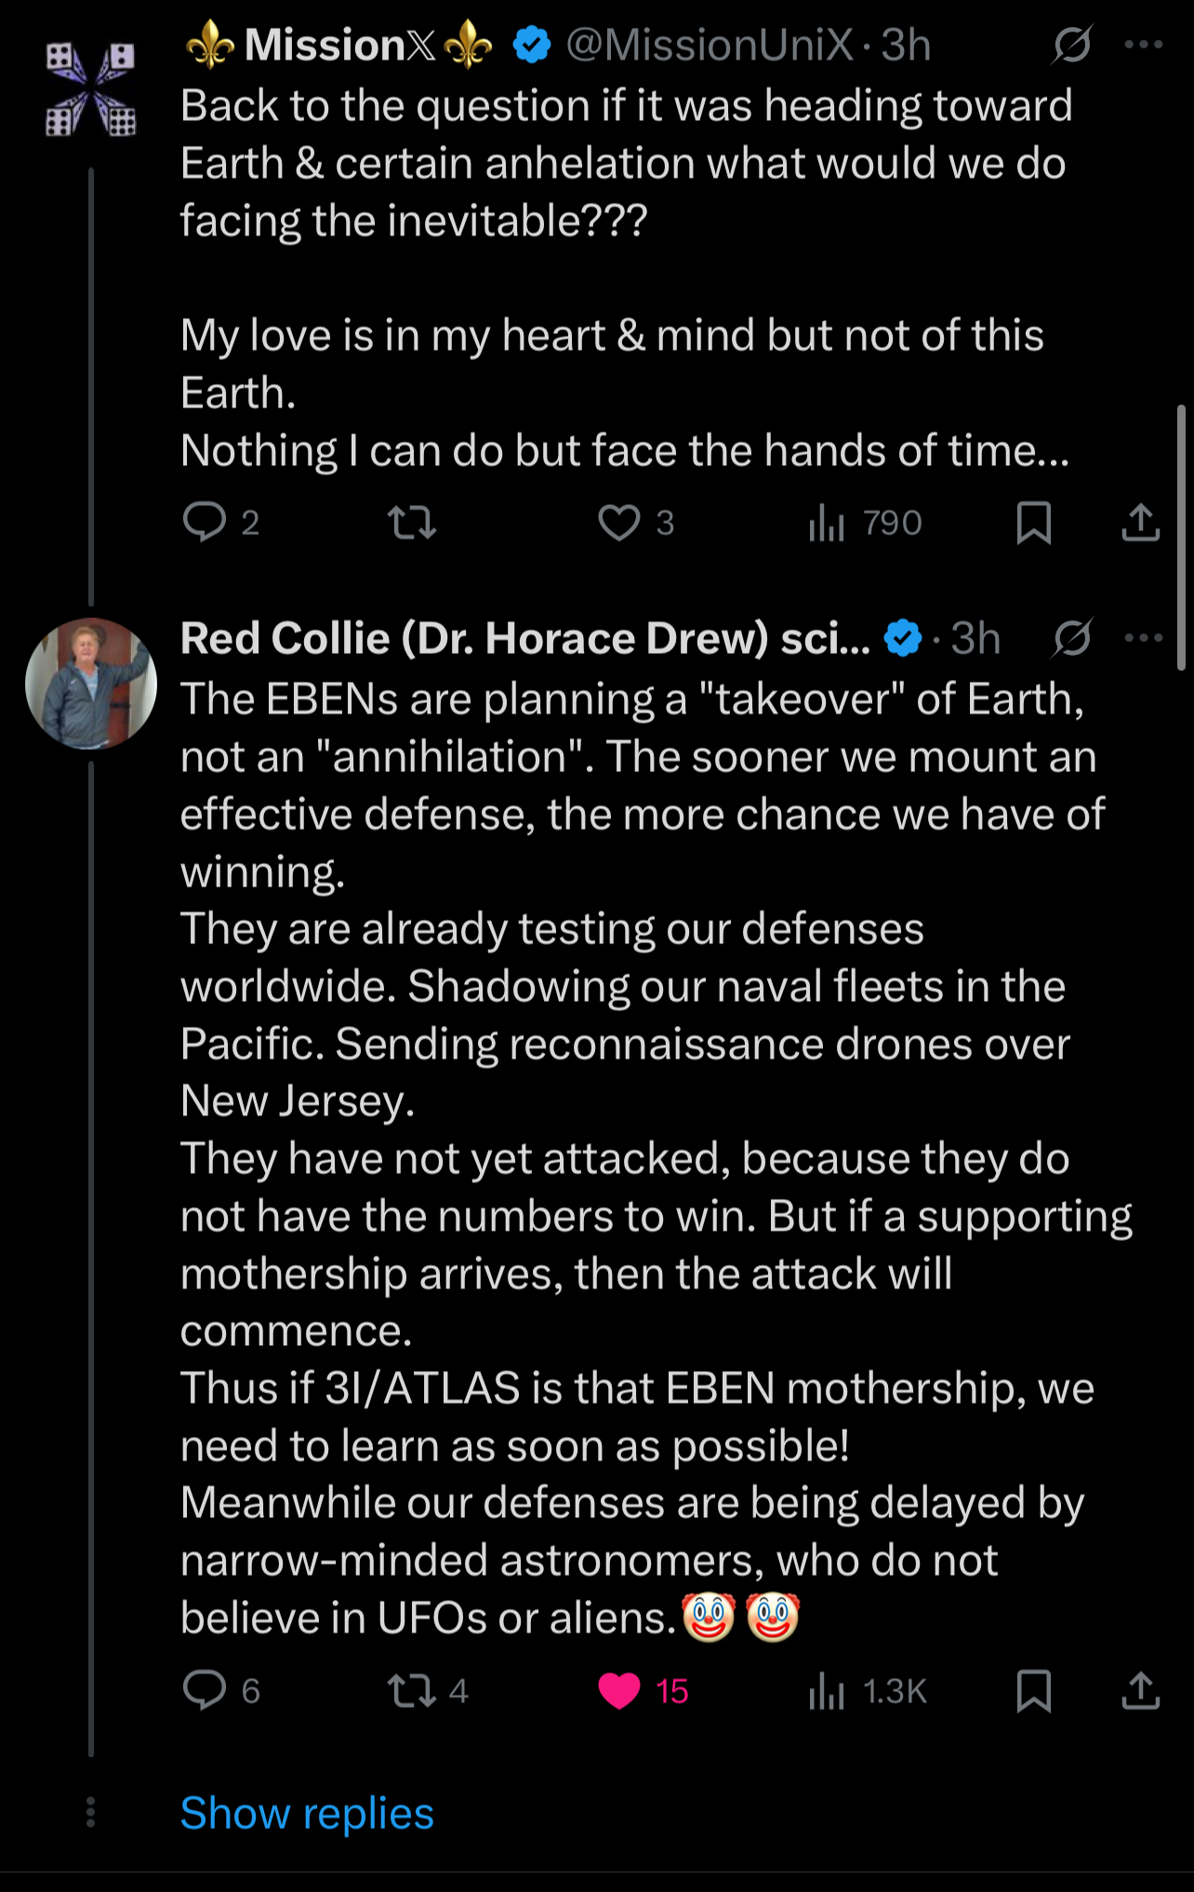Open more options for Red Collie post
The height and width of the screenshot is (1892, 1194).
coord(1143,638)
